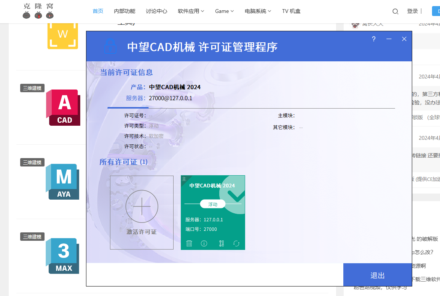440x296 pixels.
Task: Open help question mark in dialog title bar
Action: click(373, 39)
